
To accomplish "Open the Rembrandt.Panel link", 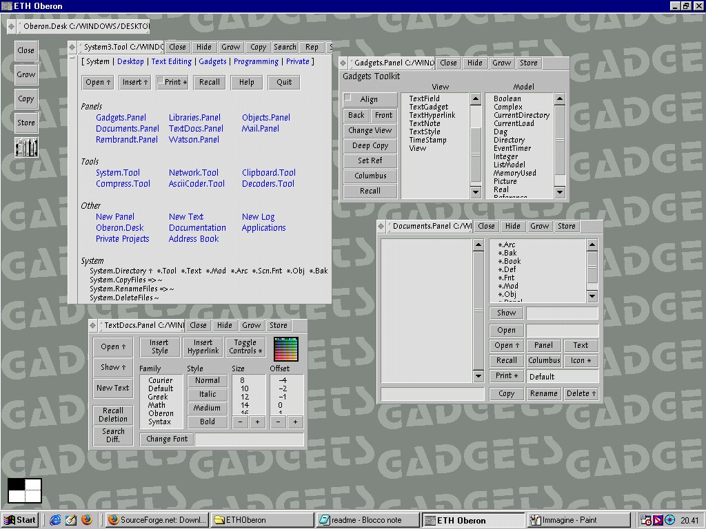I will (x=127, y=140).
